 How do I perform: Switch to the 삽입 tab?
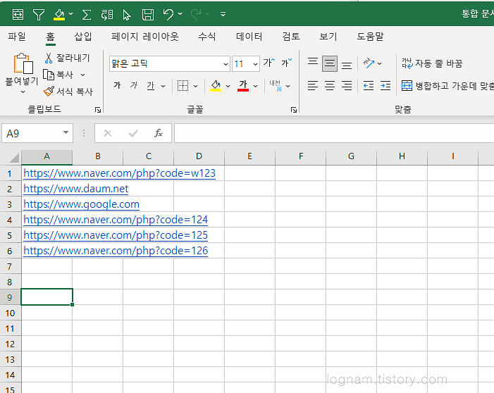click(x=83, y=37)
